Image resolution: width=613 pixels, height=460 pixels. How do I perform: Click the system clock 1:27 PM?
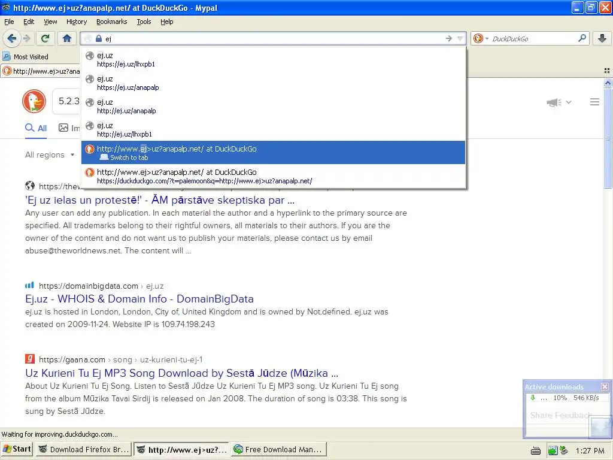pyautogui.click(x=590, y=450)
